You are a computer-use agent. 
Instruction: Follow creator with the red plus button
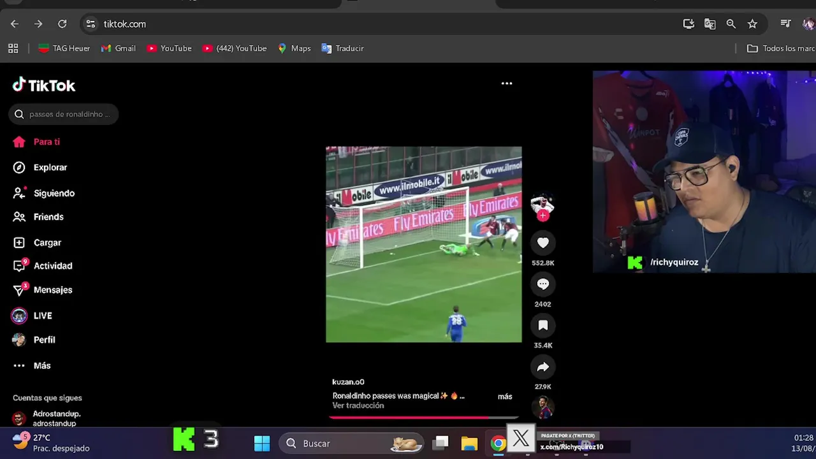[543, 215]
